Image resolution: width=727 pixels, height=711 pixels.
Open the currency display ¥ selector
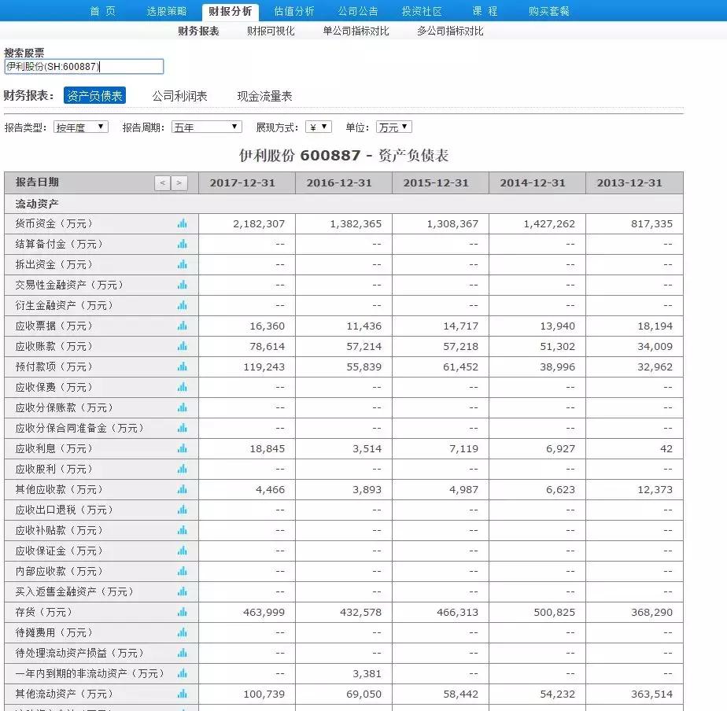[317, 126]
